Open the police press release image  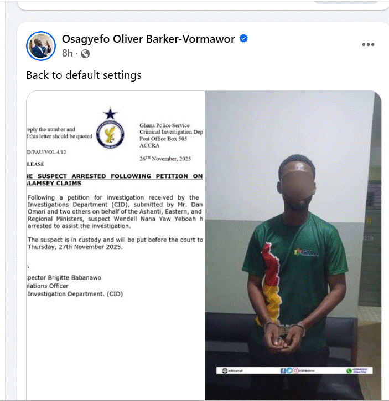[116, 246]
